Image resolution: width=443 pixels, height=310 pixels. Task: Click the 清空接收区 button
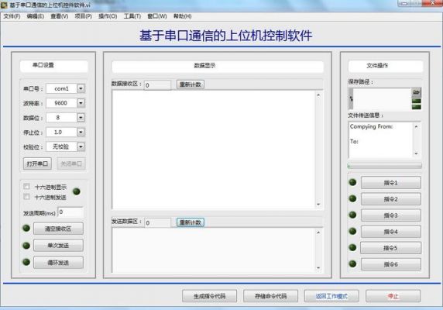[x=58, y=229]
